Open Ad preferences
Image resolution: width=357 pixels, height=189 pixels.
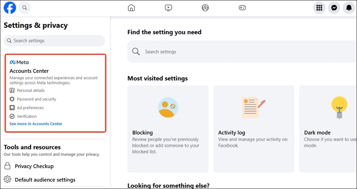(30, 108)
